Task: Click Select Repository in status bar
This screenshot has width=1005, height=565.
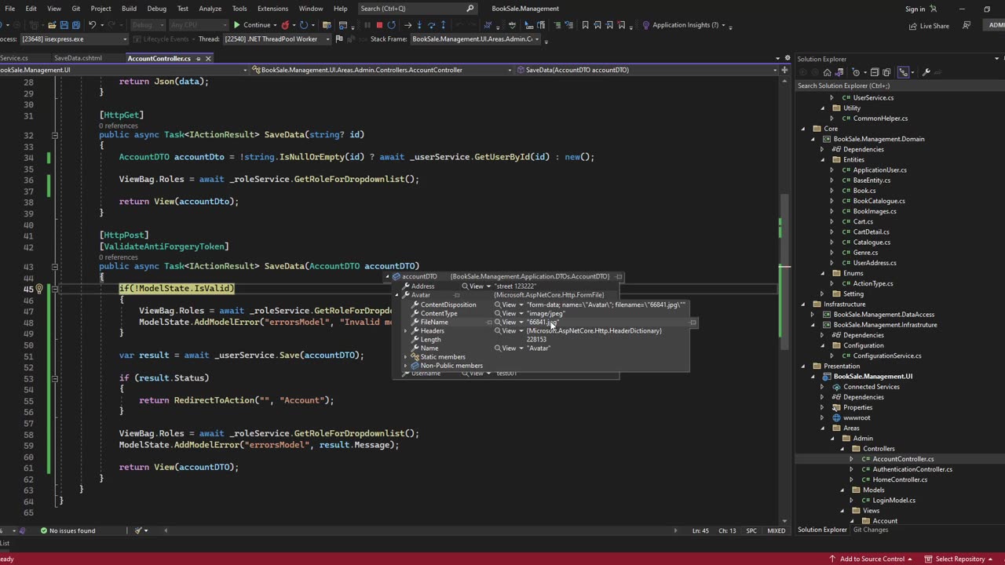Action: 955,559
